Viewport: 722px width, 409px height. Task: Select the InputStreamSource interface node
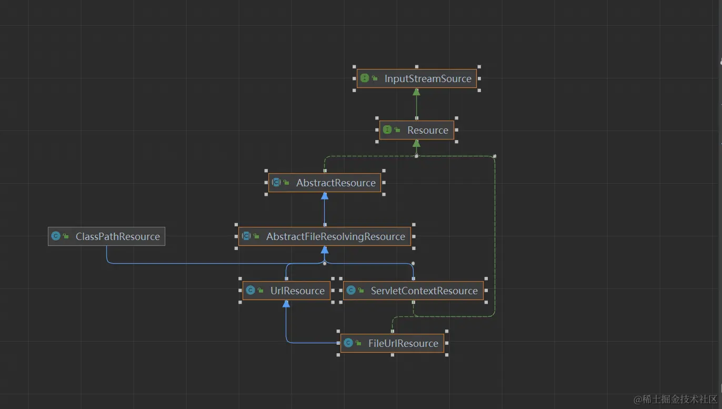click(x=416, y=78)
